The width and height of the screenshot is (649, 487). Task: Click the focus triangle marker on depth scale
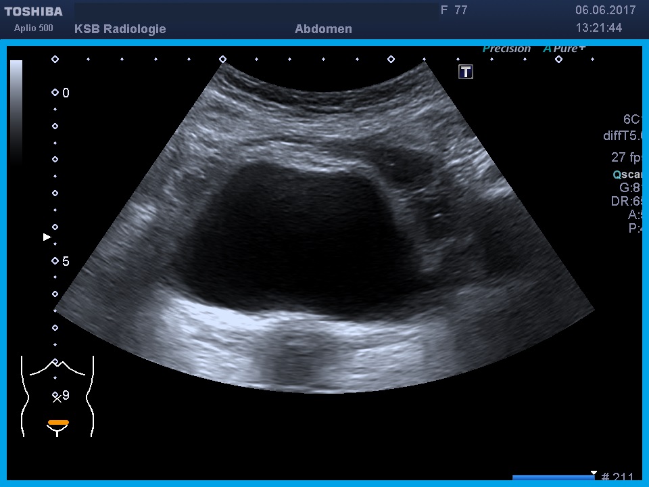(x=47, y=237)
